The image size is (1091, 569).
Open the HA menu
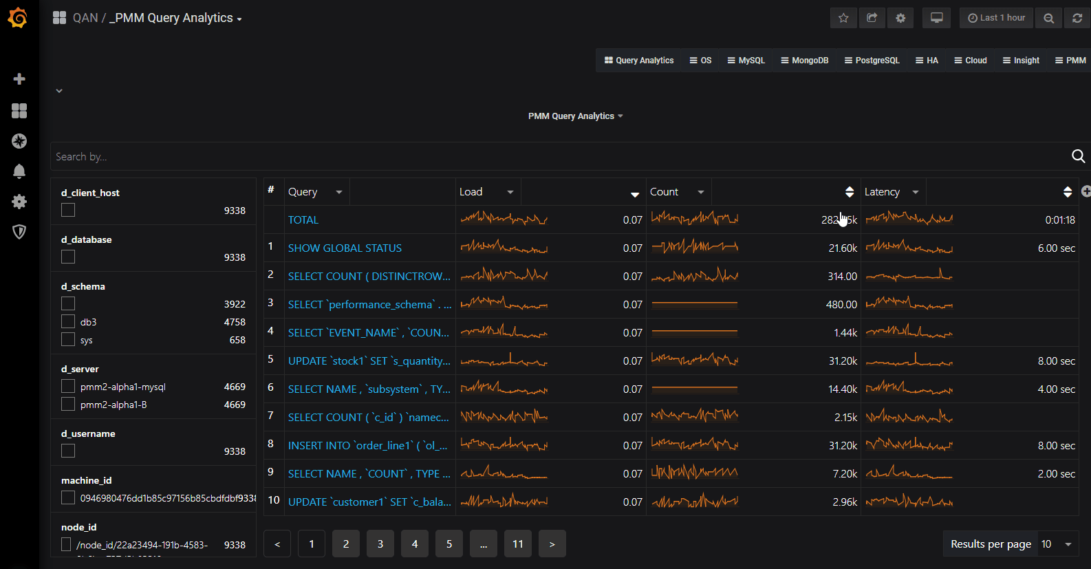[927, 61]
